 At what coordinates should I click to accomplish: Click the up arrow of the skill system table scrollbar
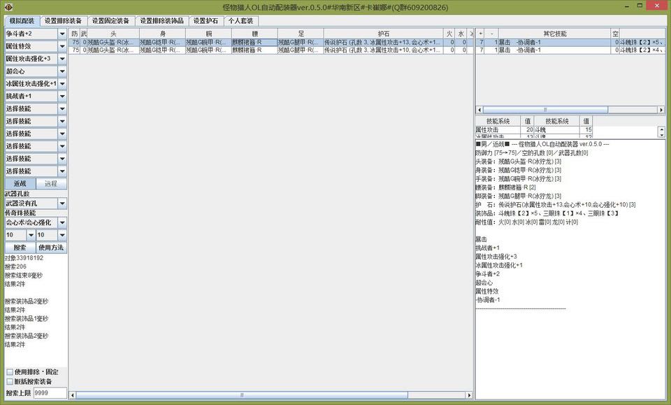click(662, 129)
